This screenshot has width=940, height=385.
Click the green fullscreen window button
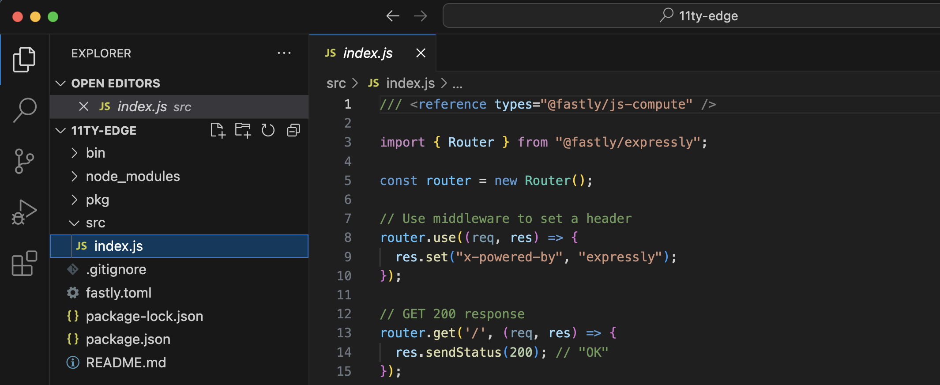53,17
